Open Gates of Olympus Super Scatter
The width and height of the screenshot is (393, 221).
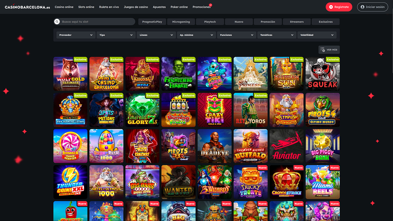tap(286, 110)
